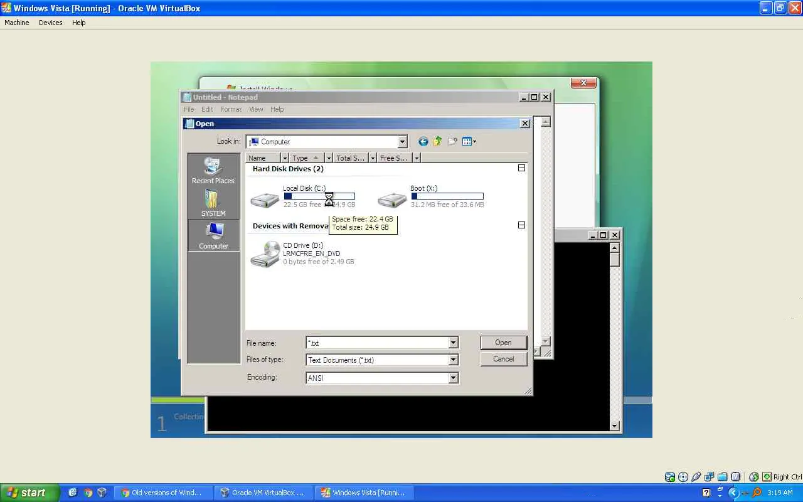Expand hidden tray icons with round arrow
This screenshot has width=803, height=502.
point(733,493)
